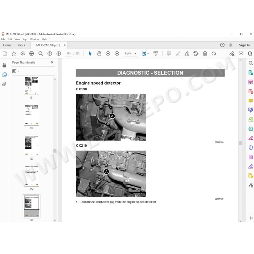
Task: Share a link with the link icon
Action: pos(232,53)
